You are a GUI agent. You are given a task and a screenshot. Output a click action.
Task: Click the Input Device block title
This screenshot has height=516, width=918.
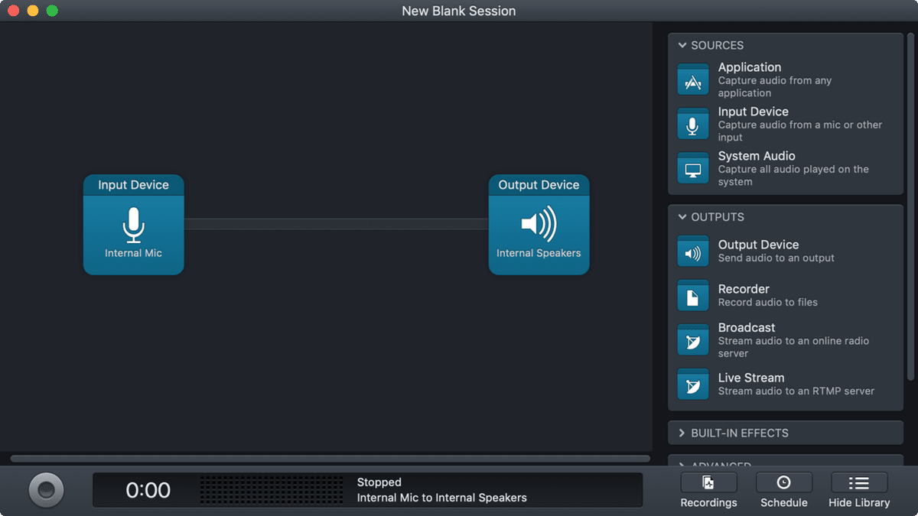coord(134,185)
